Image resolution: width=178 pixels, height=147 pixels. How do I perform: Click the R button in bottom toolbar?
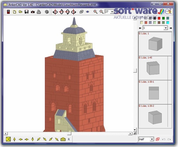tap(69, 139)
